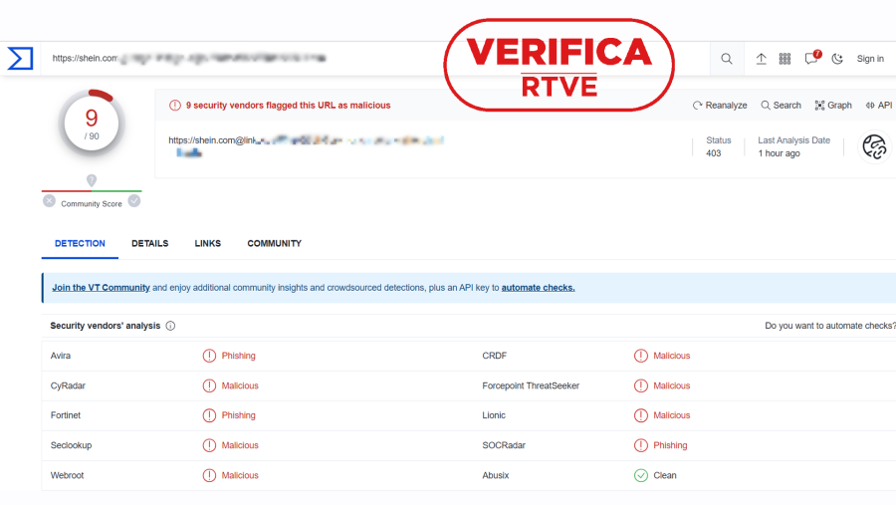Click the SOCRadar vendor name
The image size is (896, 505).
(x=504, y=445)
